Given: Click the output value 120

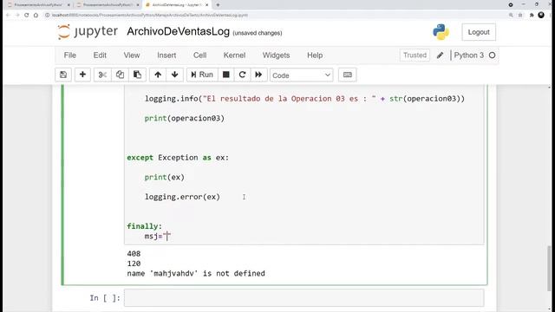Looking at the screenshot, I should pos(134,263).
